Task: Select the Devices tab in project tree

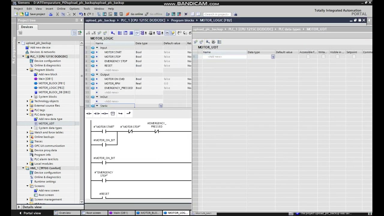Action: (x=27, y=27)
